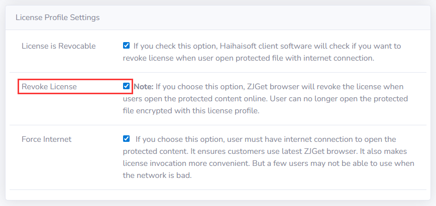The height and width of the screenshot is (206, 436).
Task: Uncheck the License is Revocable checkbox
Action: click(126, 46)
